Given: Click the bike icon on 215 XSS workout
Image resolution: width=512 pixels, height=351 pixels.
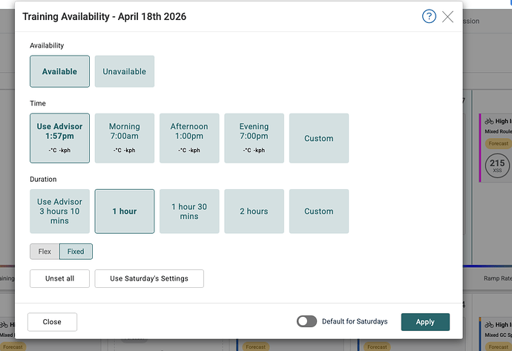Looking at the screenshot, I should click(489, 122).
